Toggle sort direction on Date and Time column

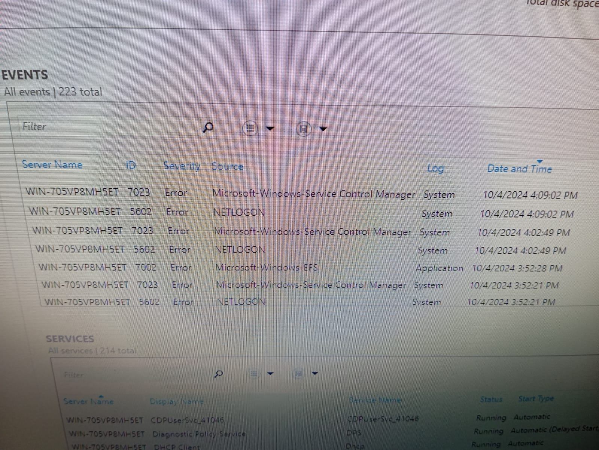519,168
